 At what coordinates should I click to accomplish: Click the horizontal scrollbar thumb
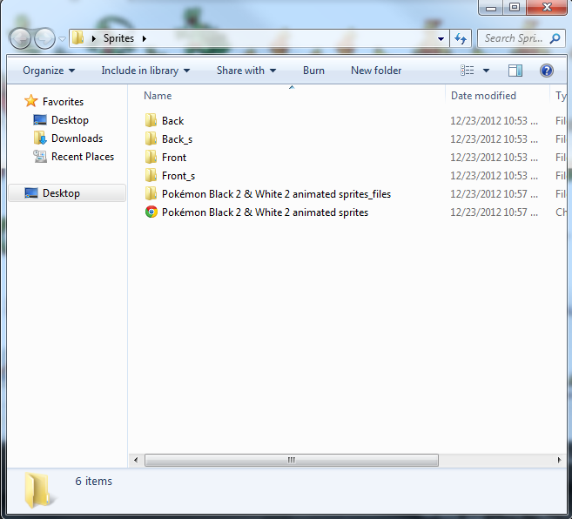(x=288, y=460)
